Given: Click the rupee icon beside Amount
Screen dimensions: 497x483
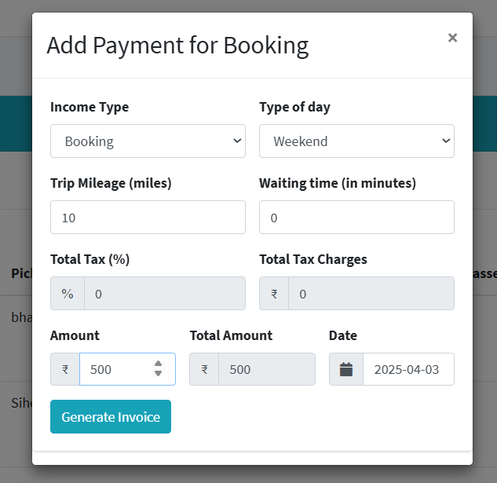Looking at the screenshot, I should tap(65, 369).
